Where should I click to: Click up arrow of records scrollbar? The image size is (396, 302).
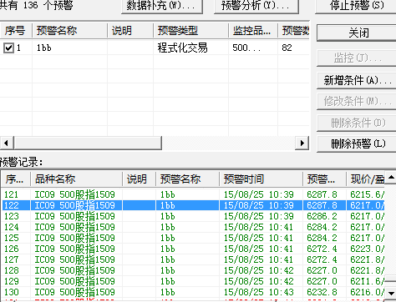click(390, 177)
